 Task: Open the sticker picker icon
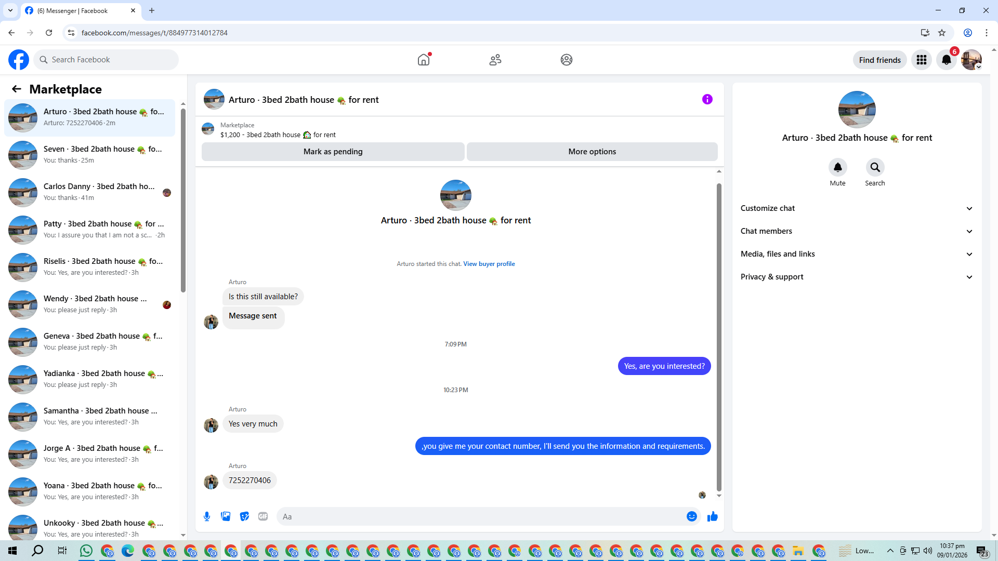pyautogui.click(x=244, y=516)
